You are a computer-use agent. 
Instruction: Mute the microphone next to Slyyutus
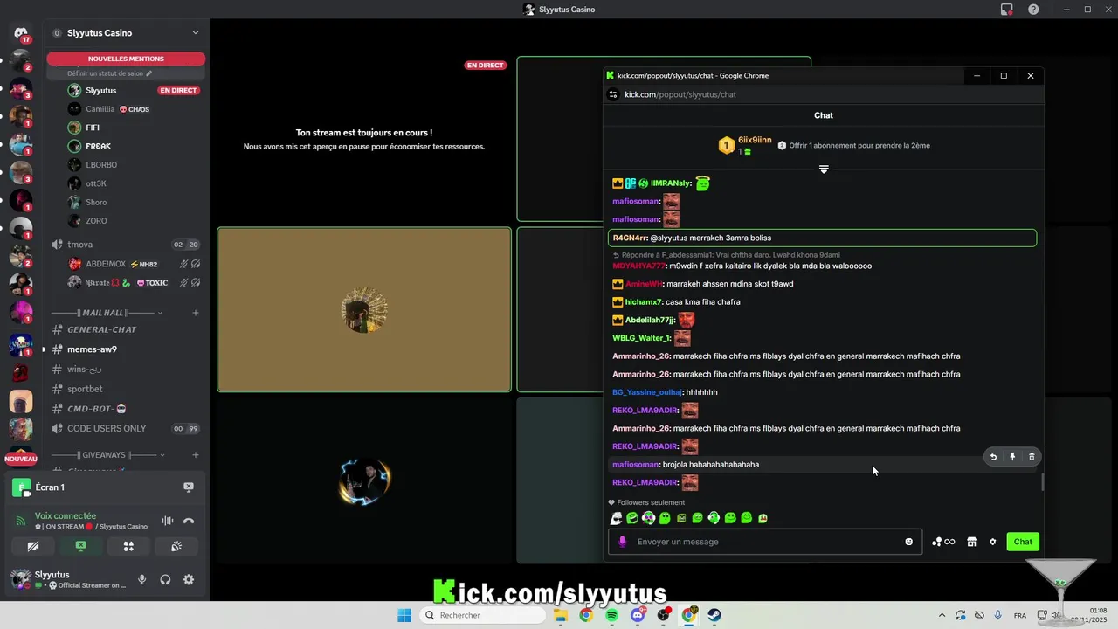[141, 580]
